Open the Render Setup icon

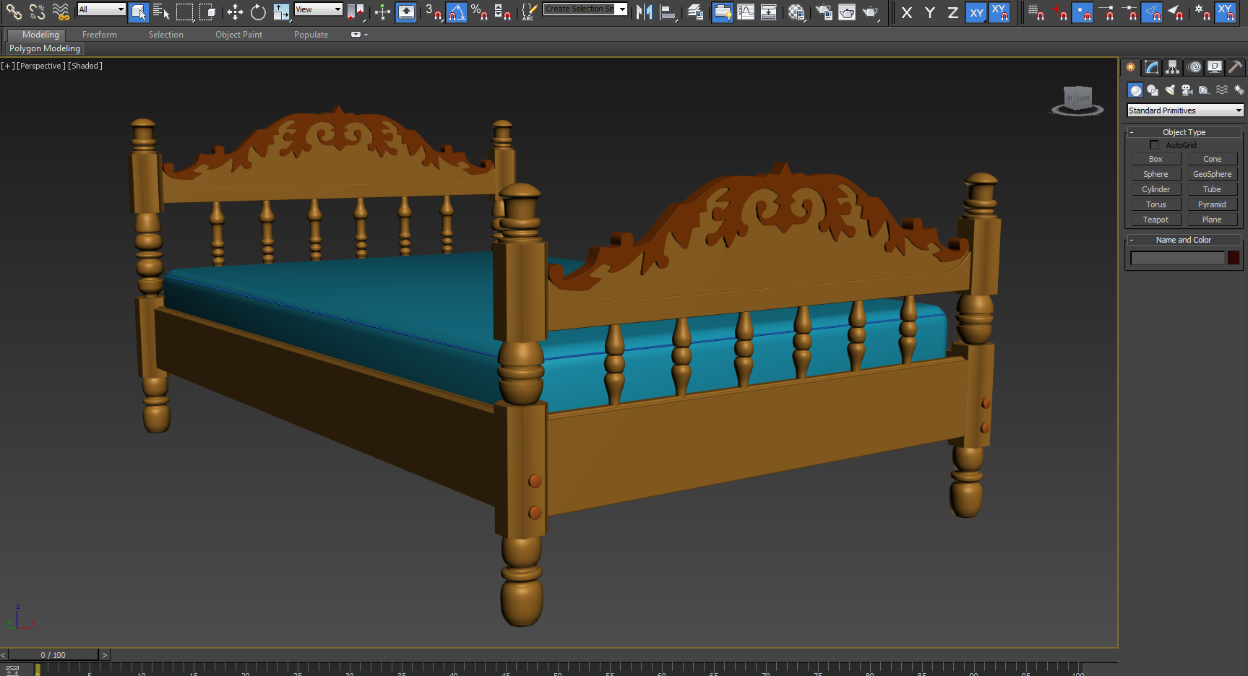click(x=824, y=12)
